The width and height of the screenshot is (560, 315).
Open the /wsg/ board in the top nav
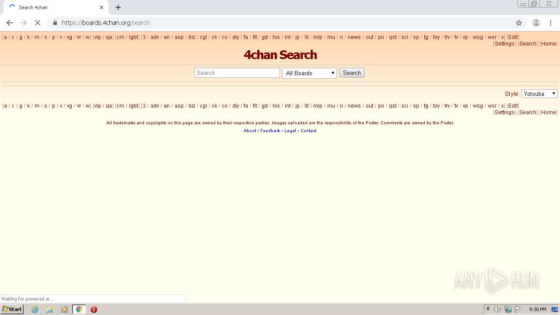478,37
